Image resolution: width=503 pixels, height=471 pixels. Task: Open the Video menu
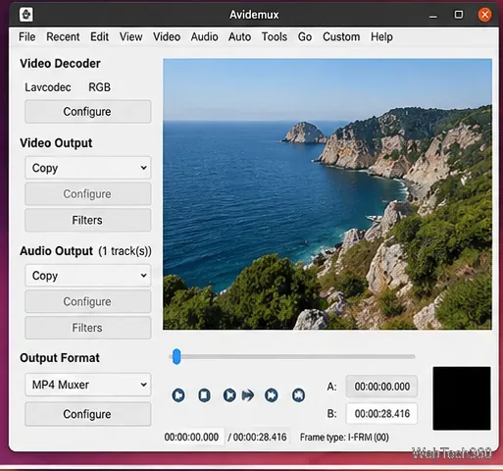[x=167, y=36]
